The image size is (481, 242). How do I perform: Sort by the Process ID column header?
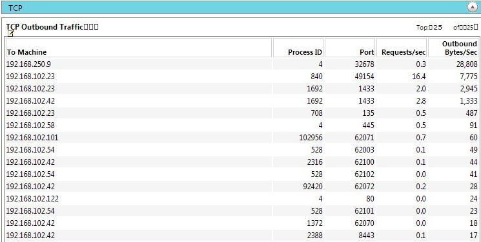click(298, 48)
